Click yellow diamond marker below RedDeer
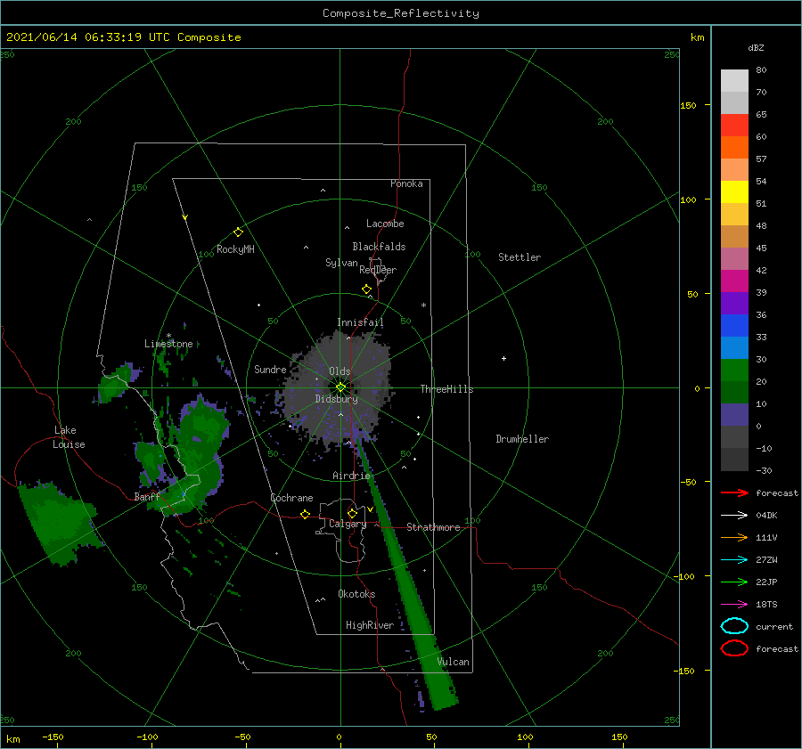Image resolution: width=802 pixels, height=749 pixels. (x=367, y=289)
